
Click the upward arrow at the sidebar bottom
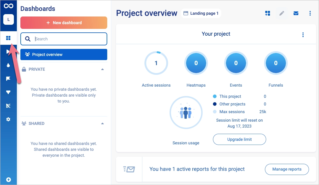click(9, 179)
